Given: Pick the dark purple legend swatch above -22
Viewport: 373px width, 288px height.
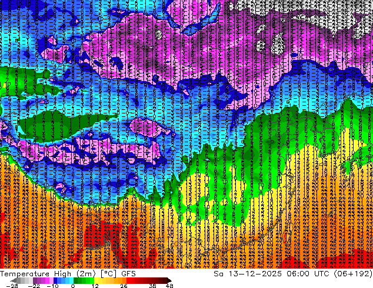Looking at the screenshot, I should 35,280.
